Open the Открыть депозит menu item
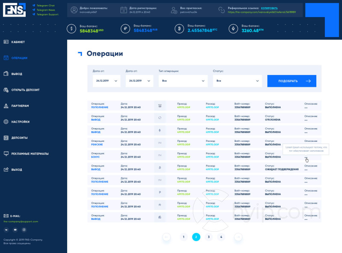This screenshot has width=342, height=253. coord(22,90)
